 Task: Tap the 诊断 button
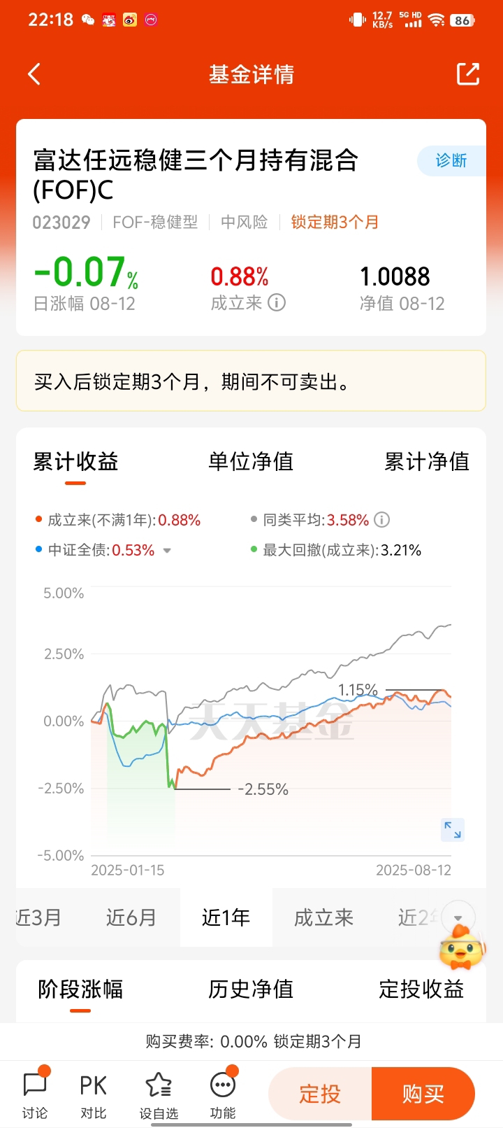(x=451, y=160)
